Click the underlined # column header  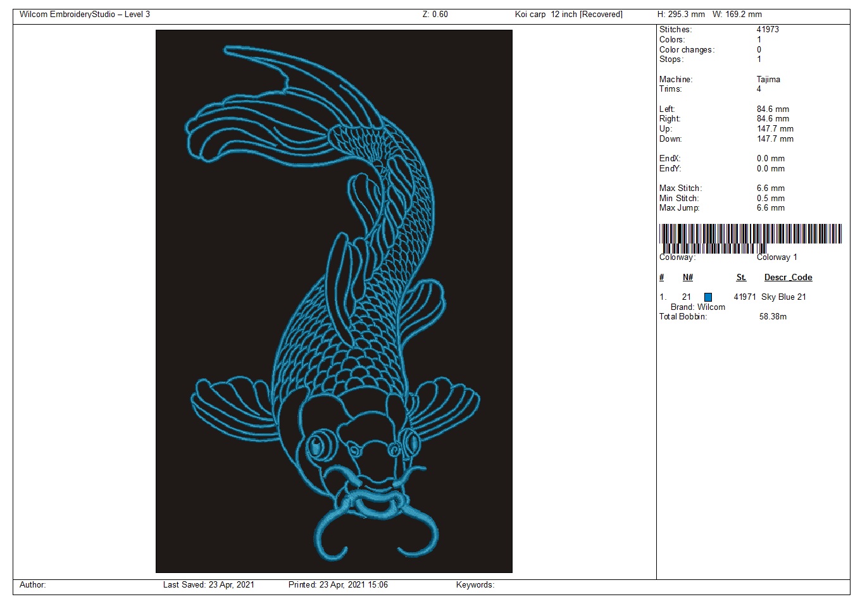[662, 278]
